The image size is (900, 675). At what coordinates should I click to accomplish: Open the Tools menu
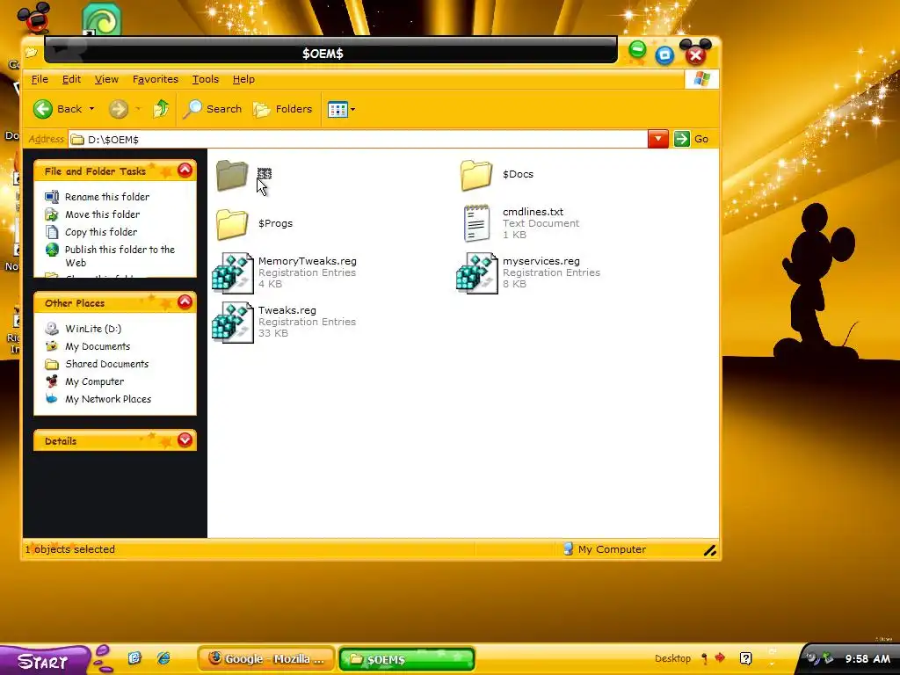click(205, 79)
